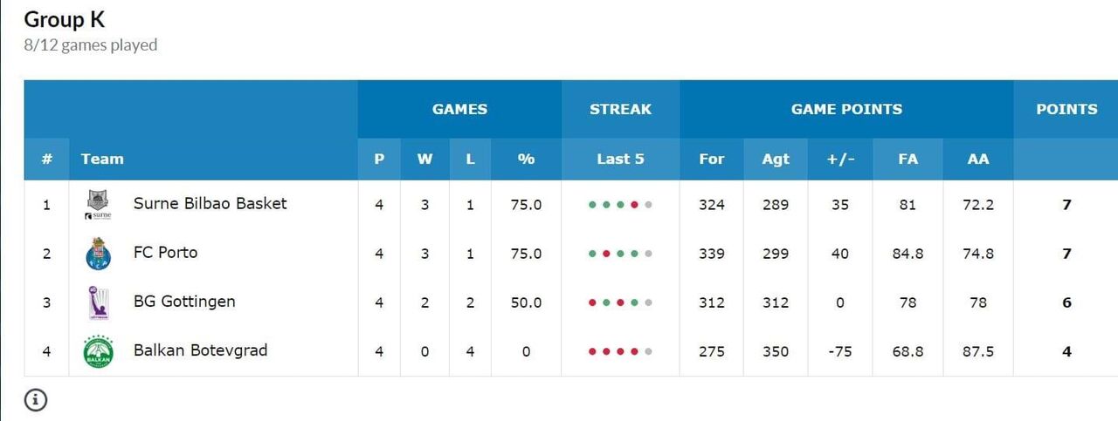This screenshot has width=1118, height=421.
Task: Open the FC Porto team link
Action: pos(165,253)
